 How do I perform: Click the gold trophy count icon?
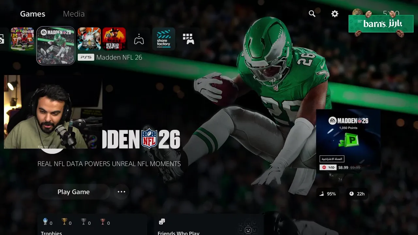(64, 222)
